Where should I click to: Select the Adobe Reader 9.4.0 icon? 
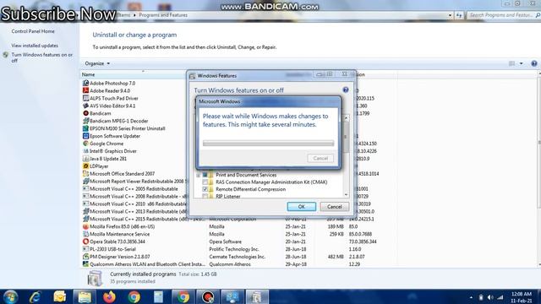85,90
